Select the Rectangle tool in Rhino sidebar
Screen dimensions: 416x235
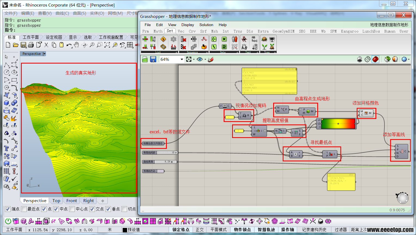(x=14, y=80)
